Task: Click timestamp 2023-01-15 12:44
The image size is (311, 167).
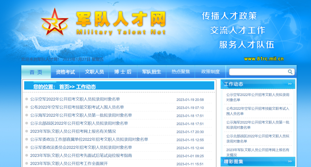Action: tap(190, 148)
